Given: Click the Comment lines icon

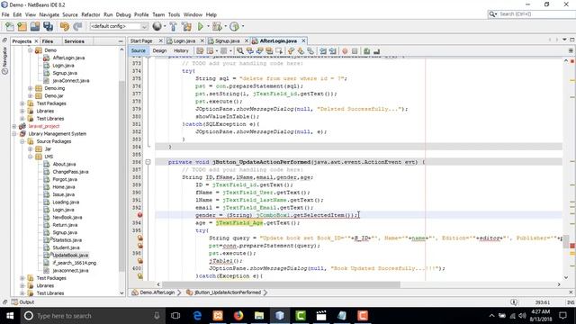Looking at the screenshot, I should click(366, 51).
